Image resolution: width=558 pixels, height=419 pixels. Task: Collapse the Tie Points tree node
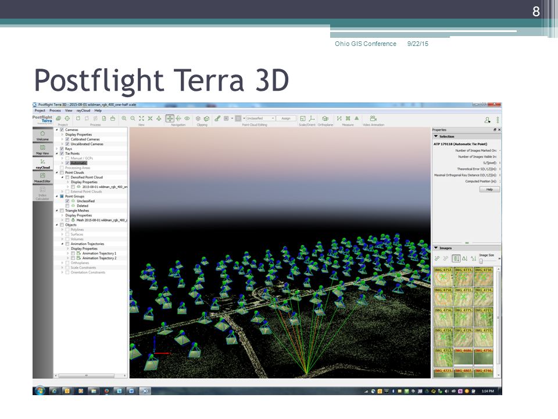(57, 154)
